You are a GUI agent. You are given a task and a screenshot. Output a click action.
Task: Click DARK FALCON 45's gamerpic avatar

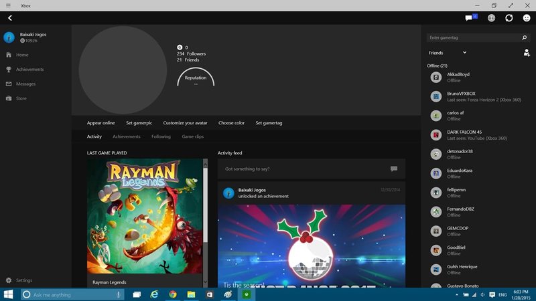436,135
